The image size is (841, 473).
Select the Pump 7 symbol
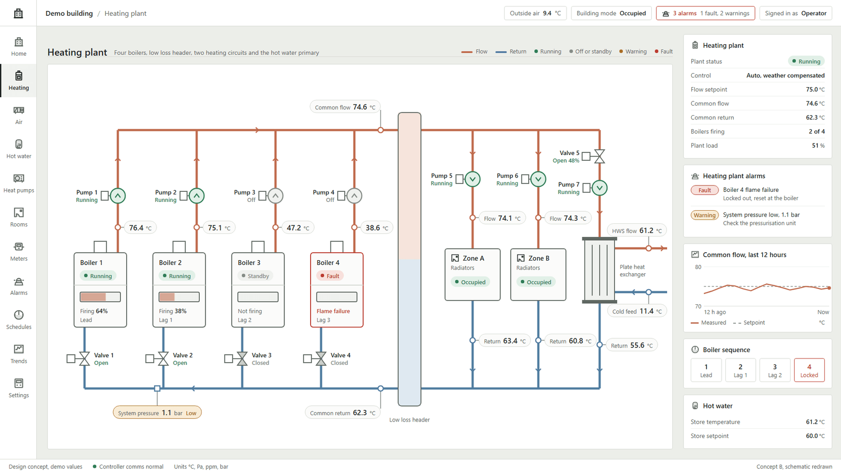point(600,188)
